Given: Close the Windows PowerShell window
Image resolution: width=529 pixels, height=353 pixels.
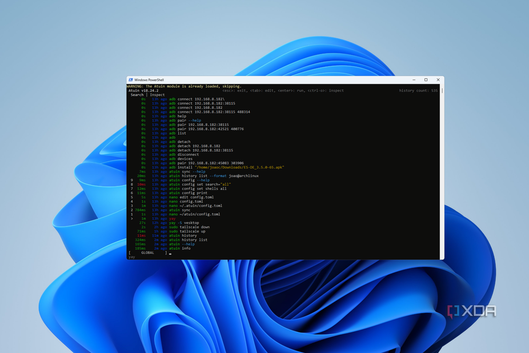Looking at the screenshot, I should (438, 80).
